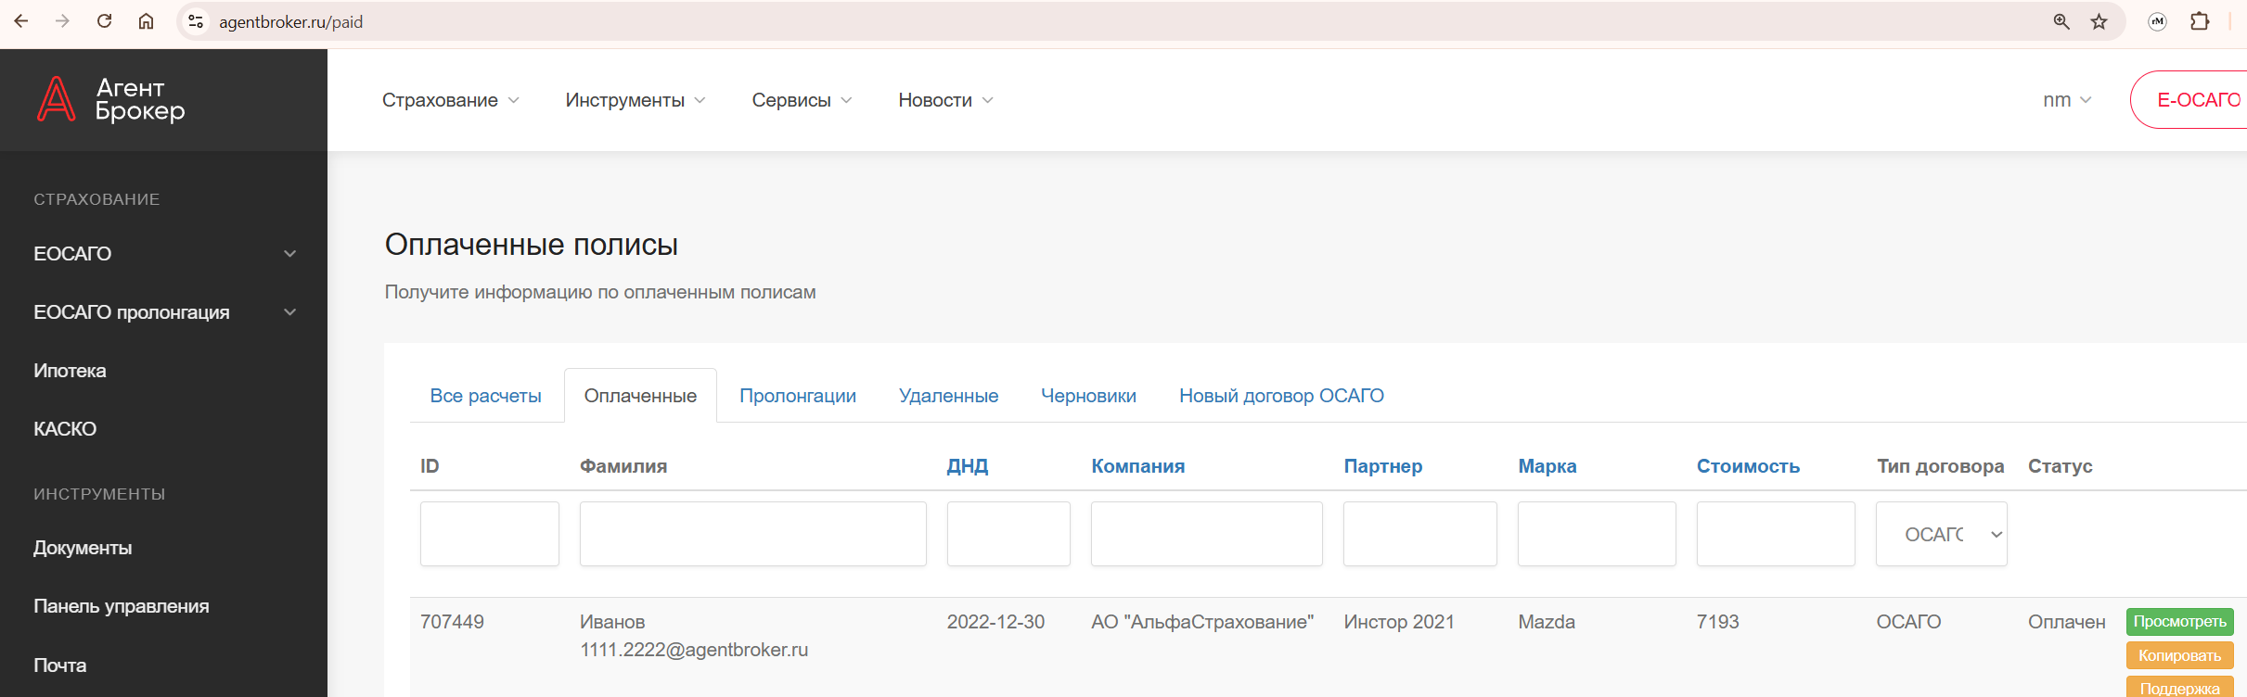2247x697 pixels.
Task: Sort the table by Стоимость column
Action: [x=1748, y=466]
